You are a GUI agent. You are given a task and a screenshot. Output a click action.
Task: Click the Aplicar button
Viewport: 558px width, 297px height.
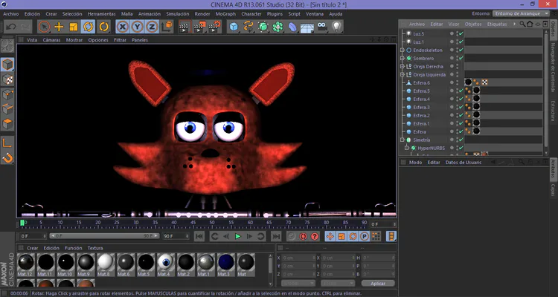(x=377, y=284)
